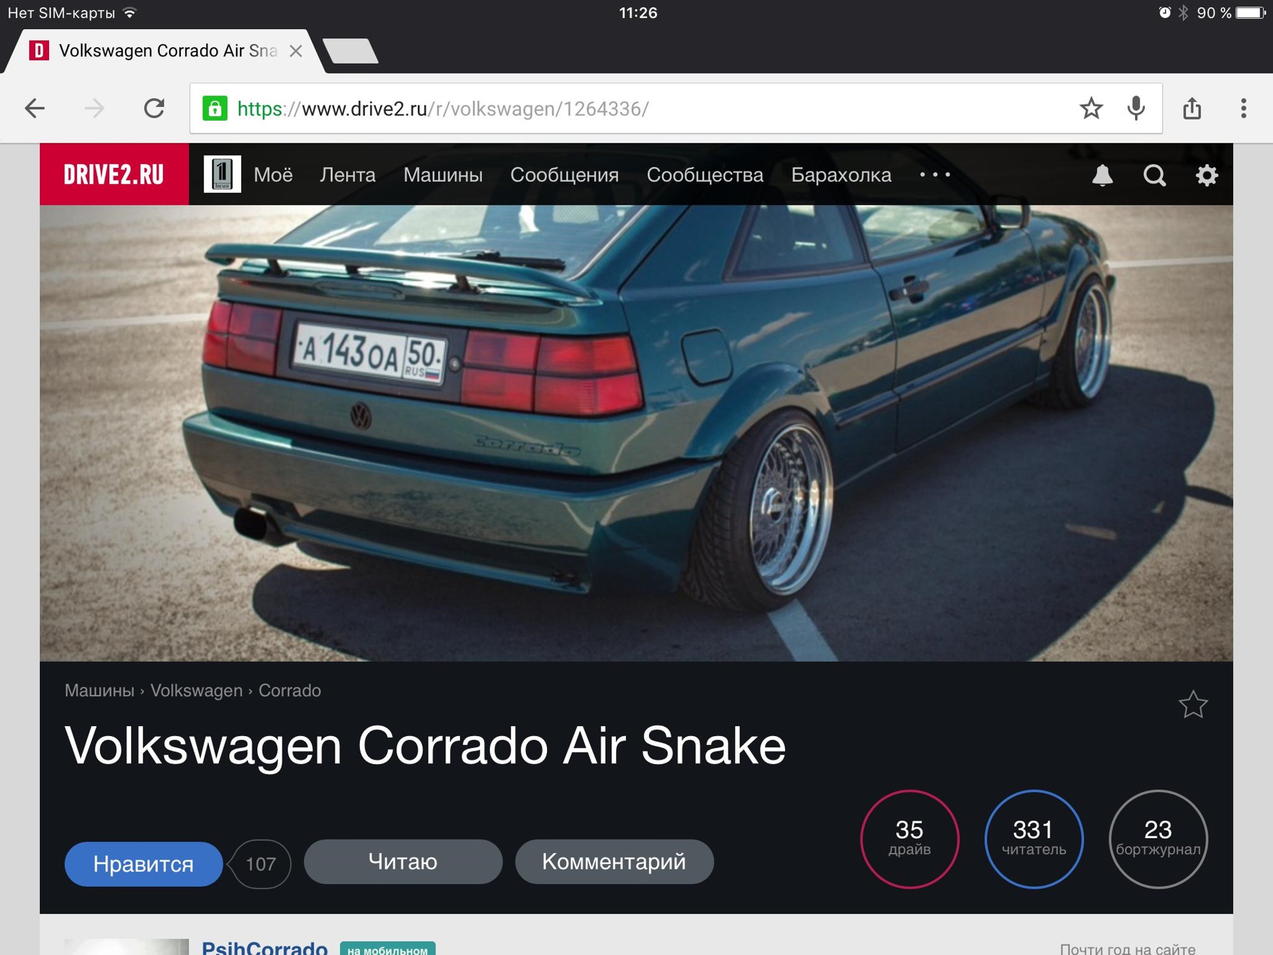Click the status bar alarm icon
Image resolution: width=1273 pixels, height=955 pixels.
(x=1164, y=13)
